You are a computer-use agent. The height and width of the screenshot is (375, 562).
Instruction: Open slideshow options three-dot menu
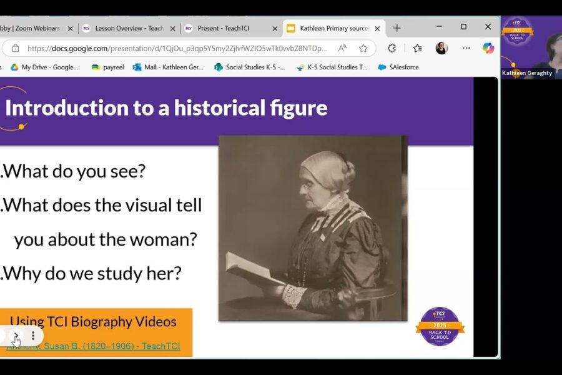pyautogui.click(x=33, y=336)
